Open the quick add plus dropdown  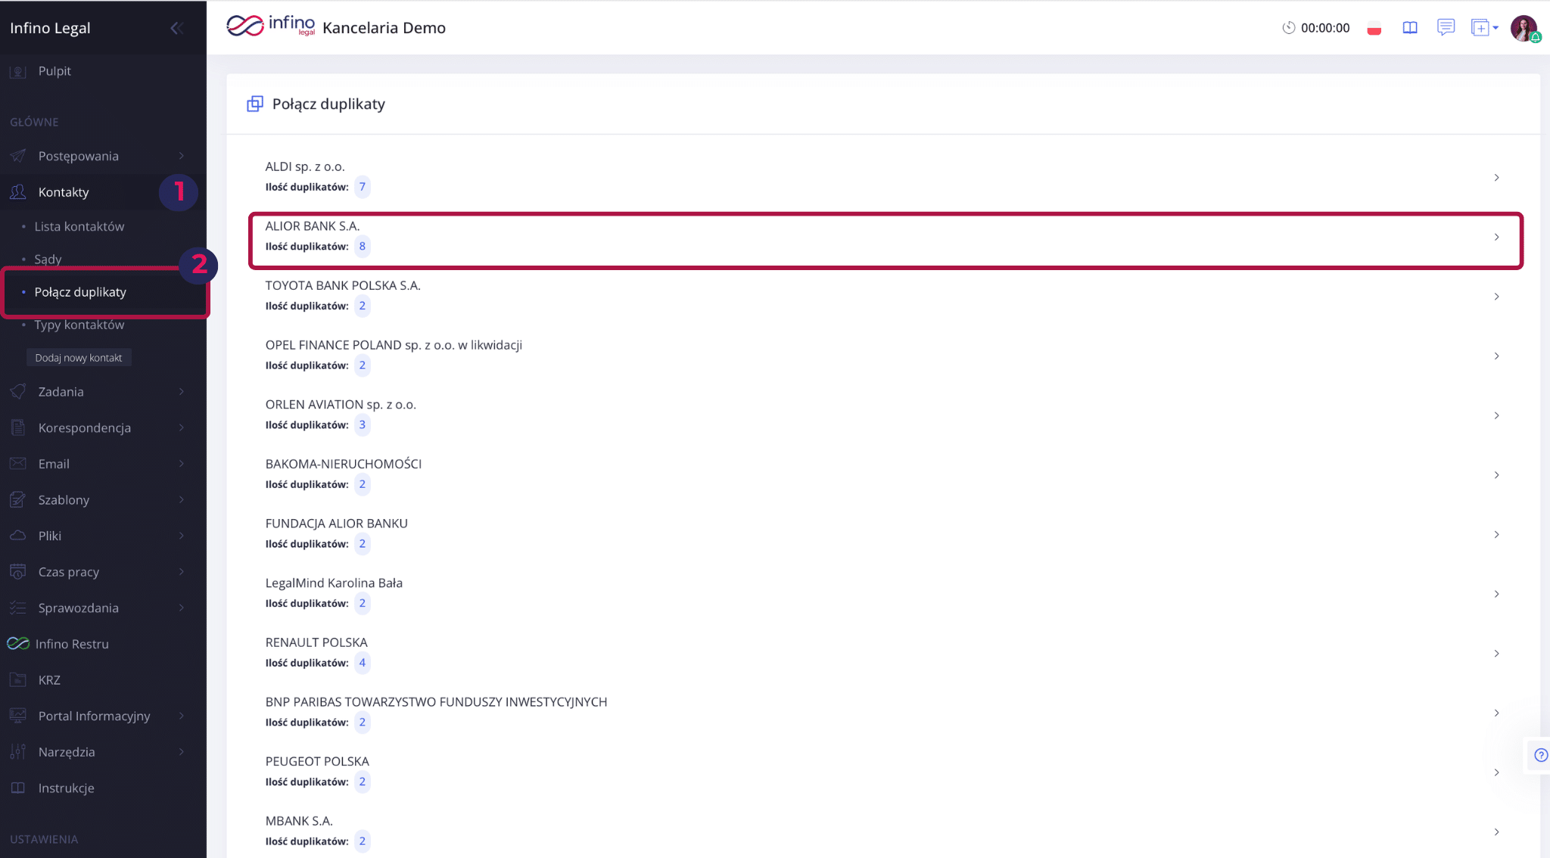(1484, 28)
